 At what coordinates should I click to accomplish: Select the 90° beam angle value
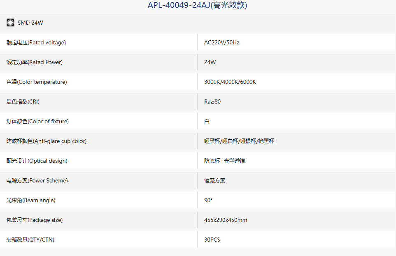tap(208, 200)
